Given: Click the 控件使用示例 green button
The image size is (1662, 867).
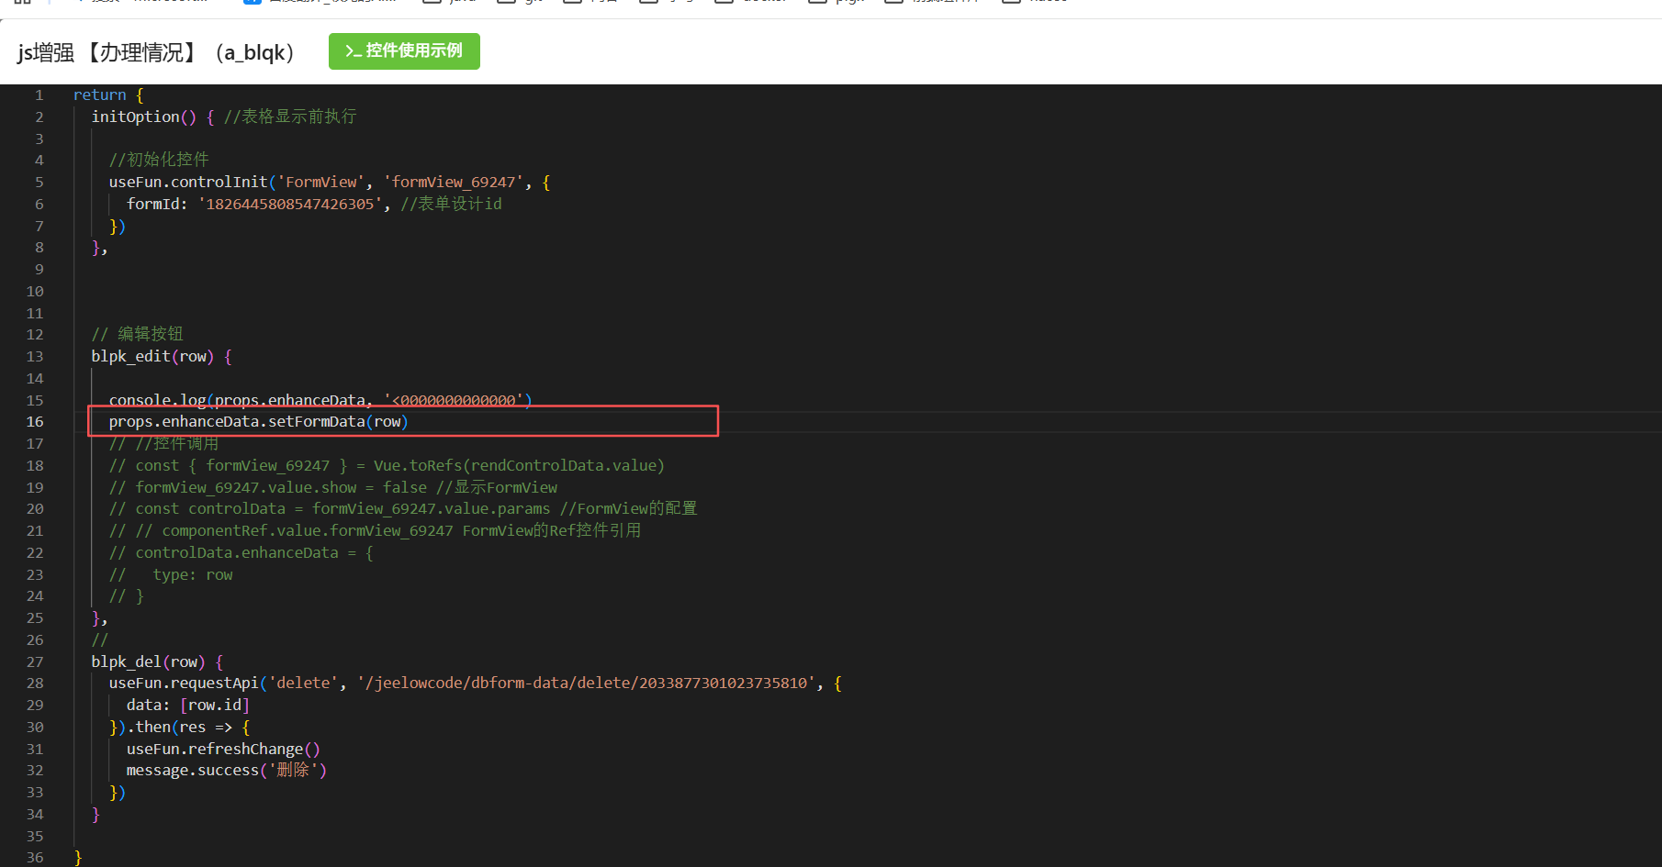Looking at the screenshot, I should [x=404, y=51].
